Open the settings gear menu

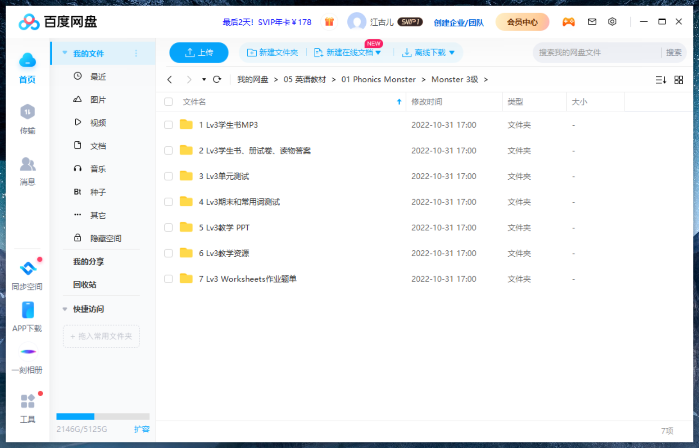click(x=612, y=21)
